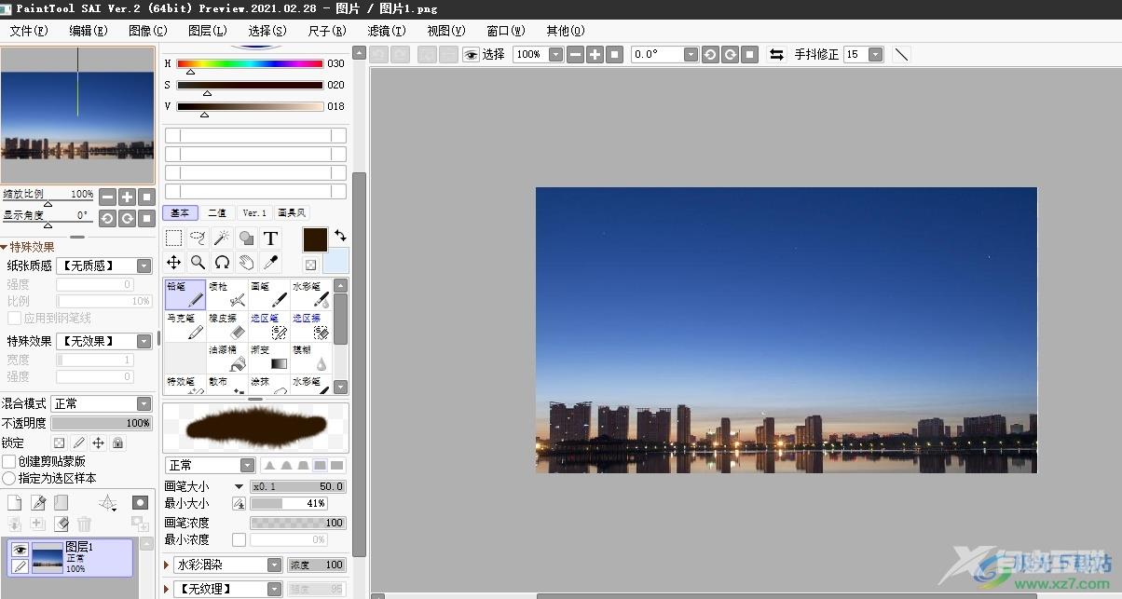1122x599 pixels.
Task: Select the magic wand tool
Action: point(222,238)
